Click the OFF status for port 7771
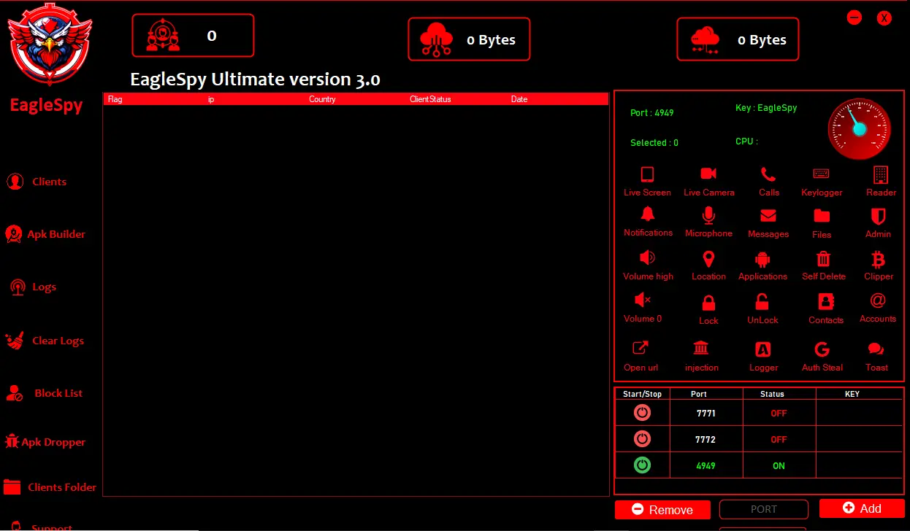 [x=779, y=414]
